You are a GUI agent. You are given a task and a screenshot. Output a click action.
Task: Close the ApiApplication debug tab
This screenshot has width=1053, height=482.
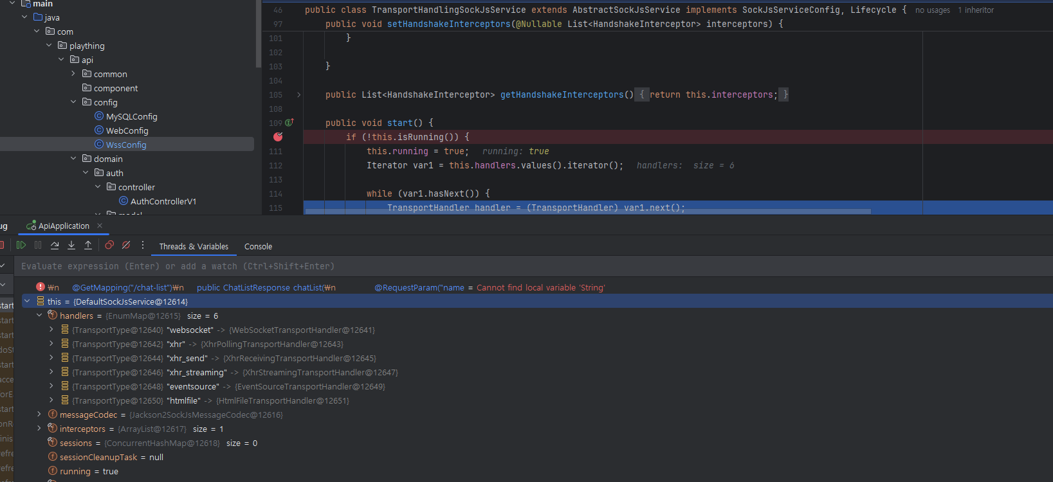click(x=100, y=226)
